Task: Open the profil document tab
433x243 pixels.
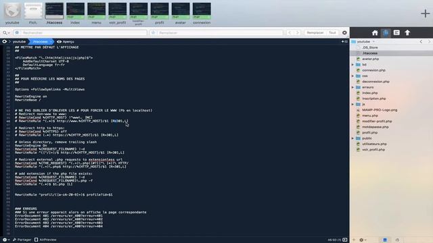Action: (160, 13)
